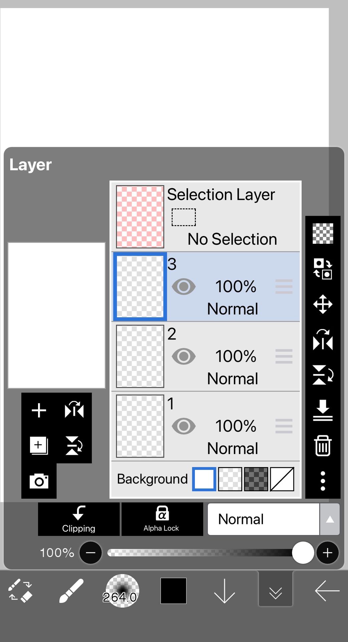
Task: Tap the brush-eraser switch icon
Action: tap(20, 591)
